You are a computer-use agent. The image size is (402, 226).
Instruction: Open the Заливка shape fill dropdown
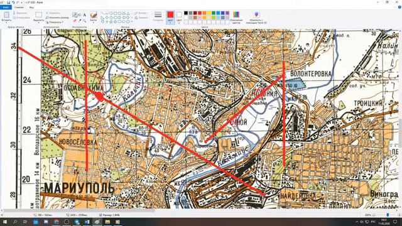[142, 18]
